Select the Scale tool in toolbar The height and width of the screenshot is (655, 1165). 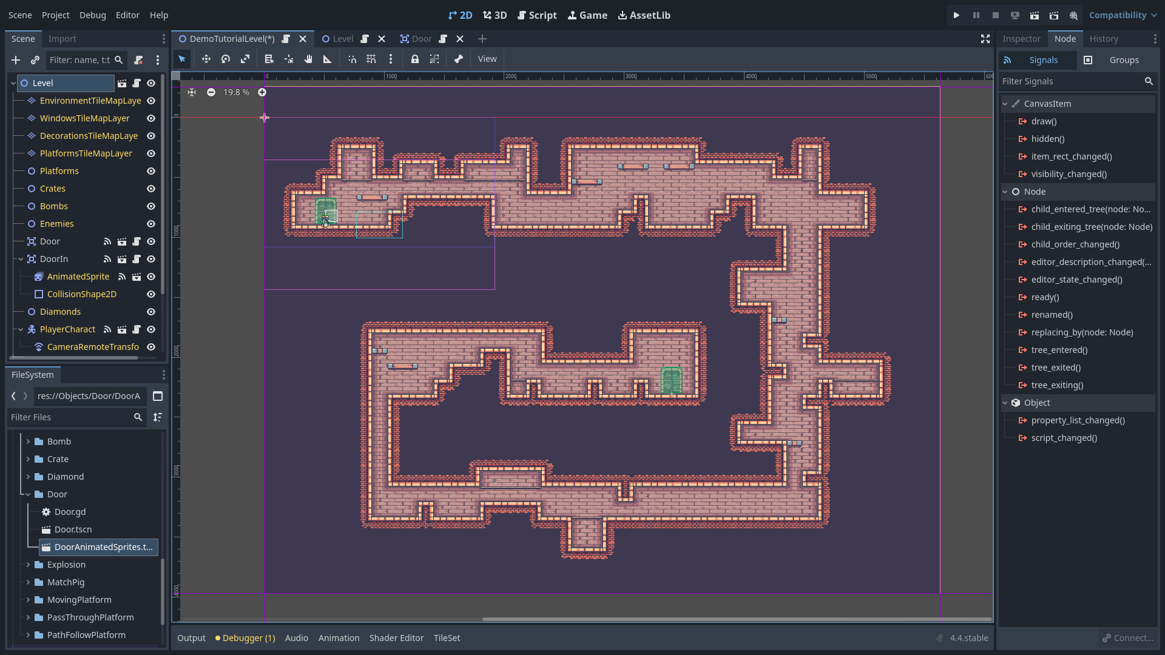click(245, 59)
